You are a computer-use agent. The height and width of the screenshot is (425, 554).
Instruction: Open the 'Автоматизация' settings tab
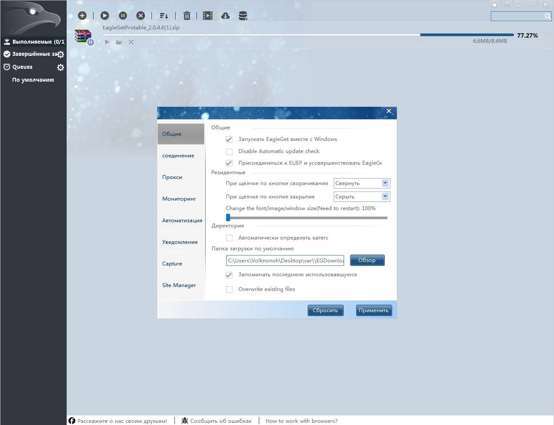[x=180, y=220]
